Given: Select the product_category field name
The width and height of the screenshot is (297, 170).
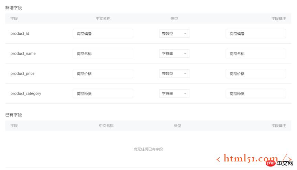Looking at the screenshot, I should coord(26,93).
